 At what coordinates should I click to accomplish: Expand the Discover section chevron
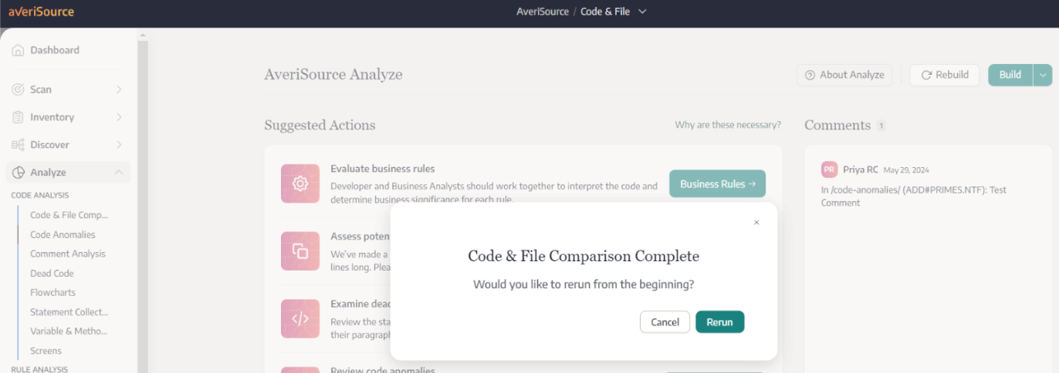[119, 145]
